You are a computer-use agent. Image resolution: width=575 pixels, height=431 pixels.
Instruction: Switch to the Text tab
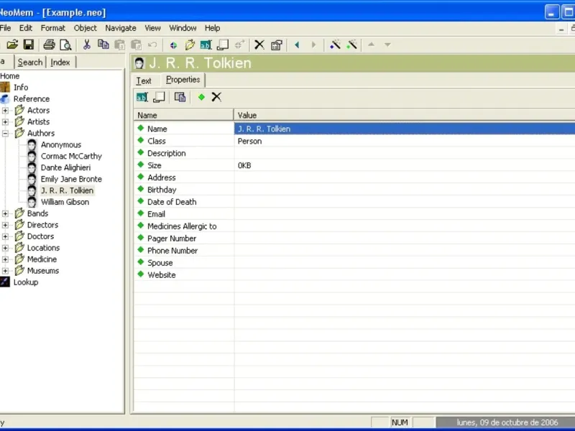point(144,80)
